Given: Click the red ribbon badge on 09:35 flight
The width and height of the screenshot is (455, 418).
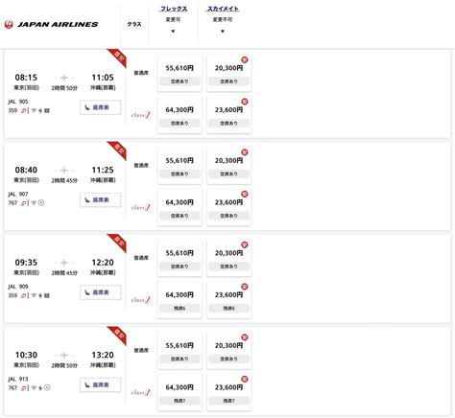Looking at the screenshot, I should click(x=117, y=243).
